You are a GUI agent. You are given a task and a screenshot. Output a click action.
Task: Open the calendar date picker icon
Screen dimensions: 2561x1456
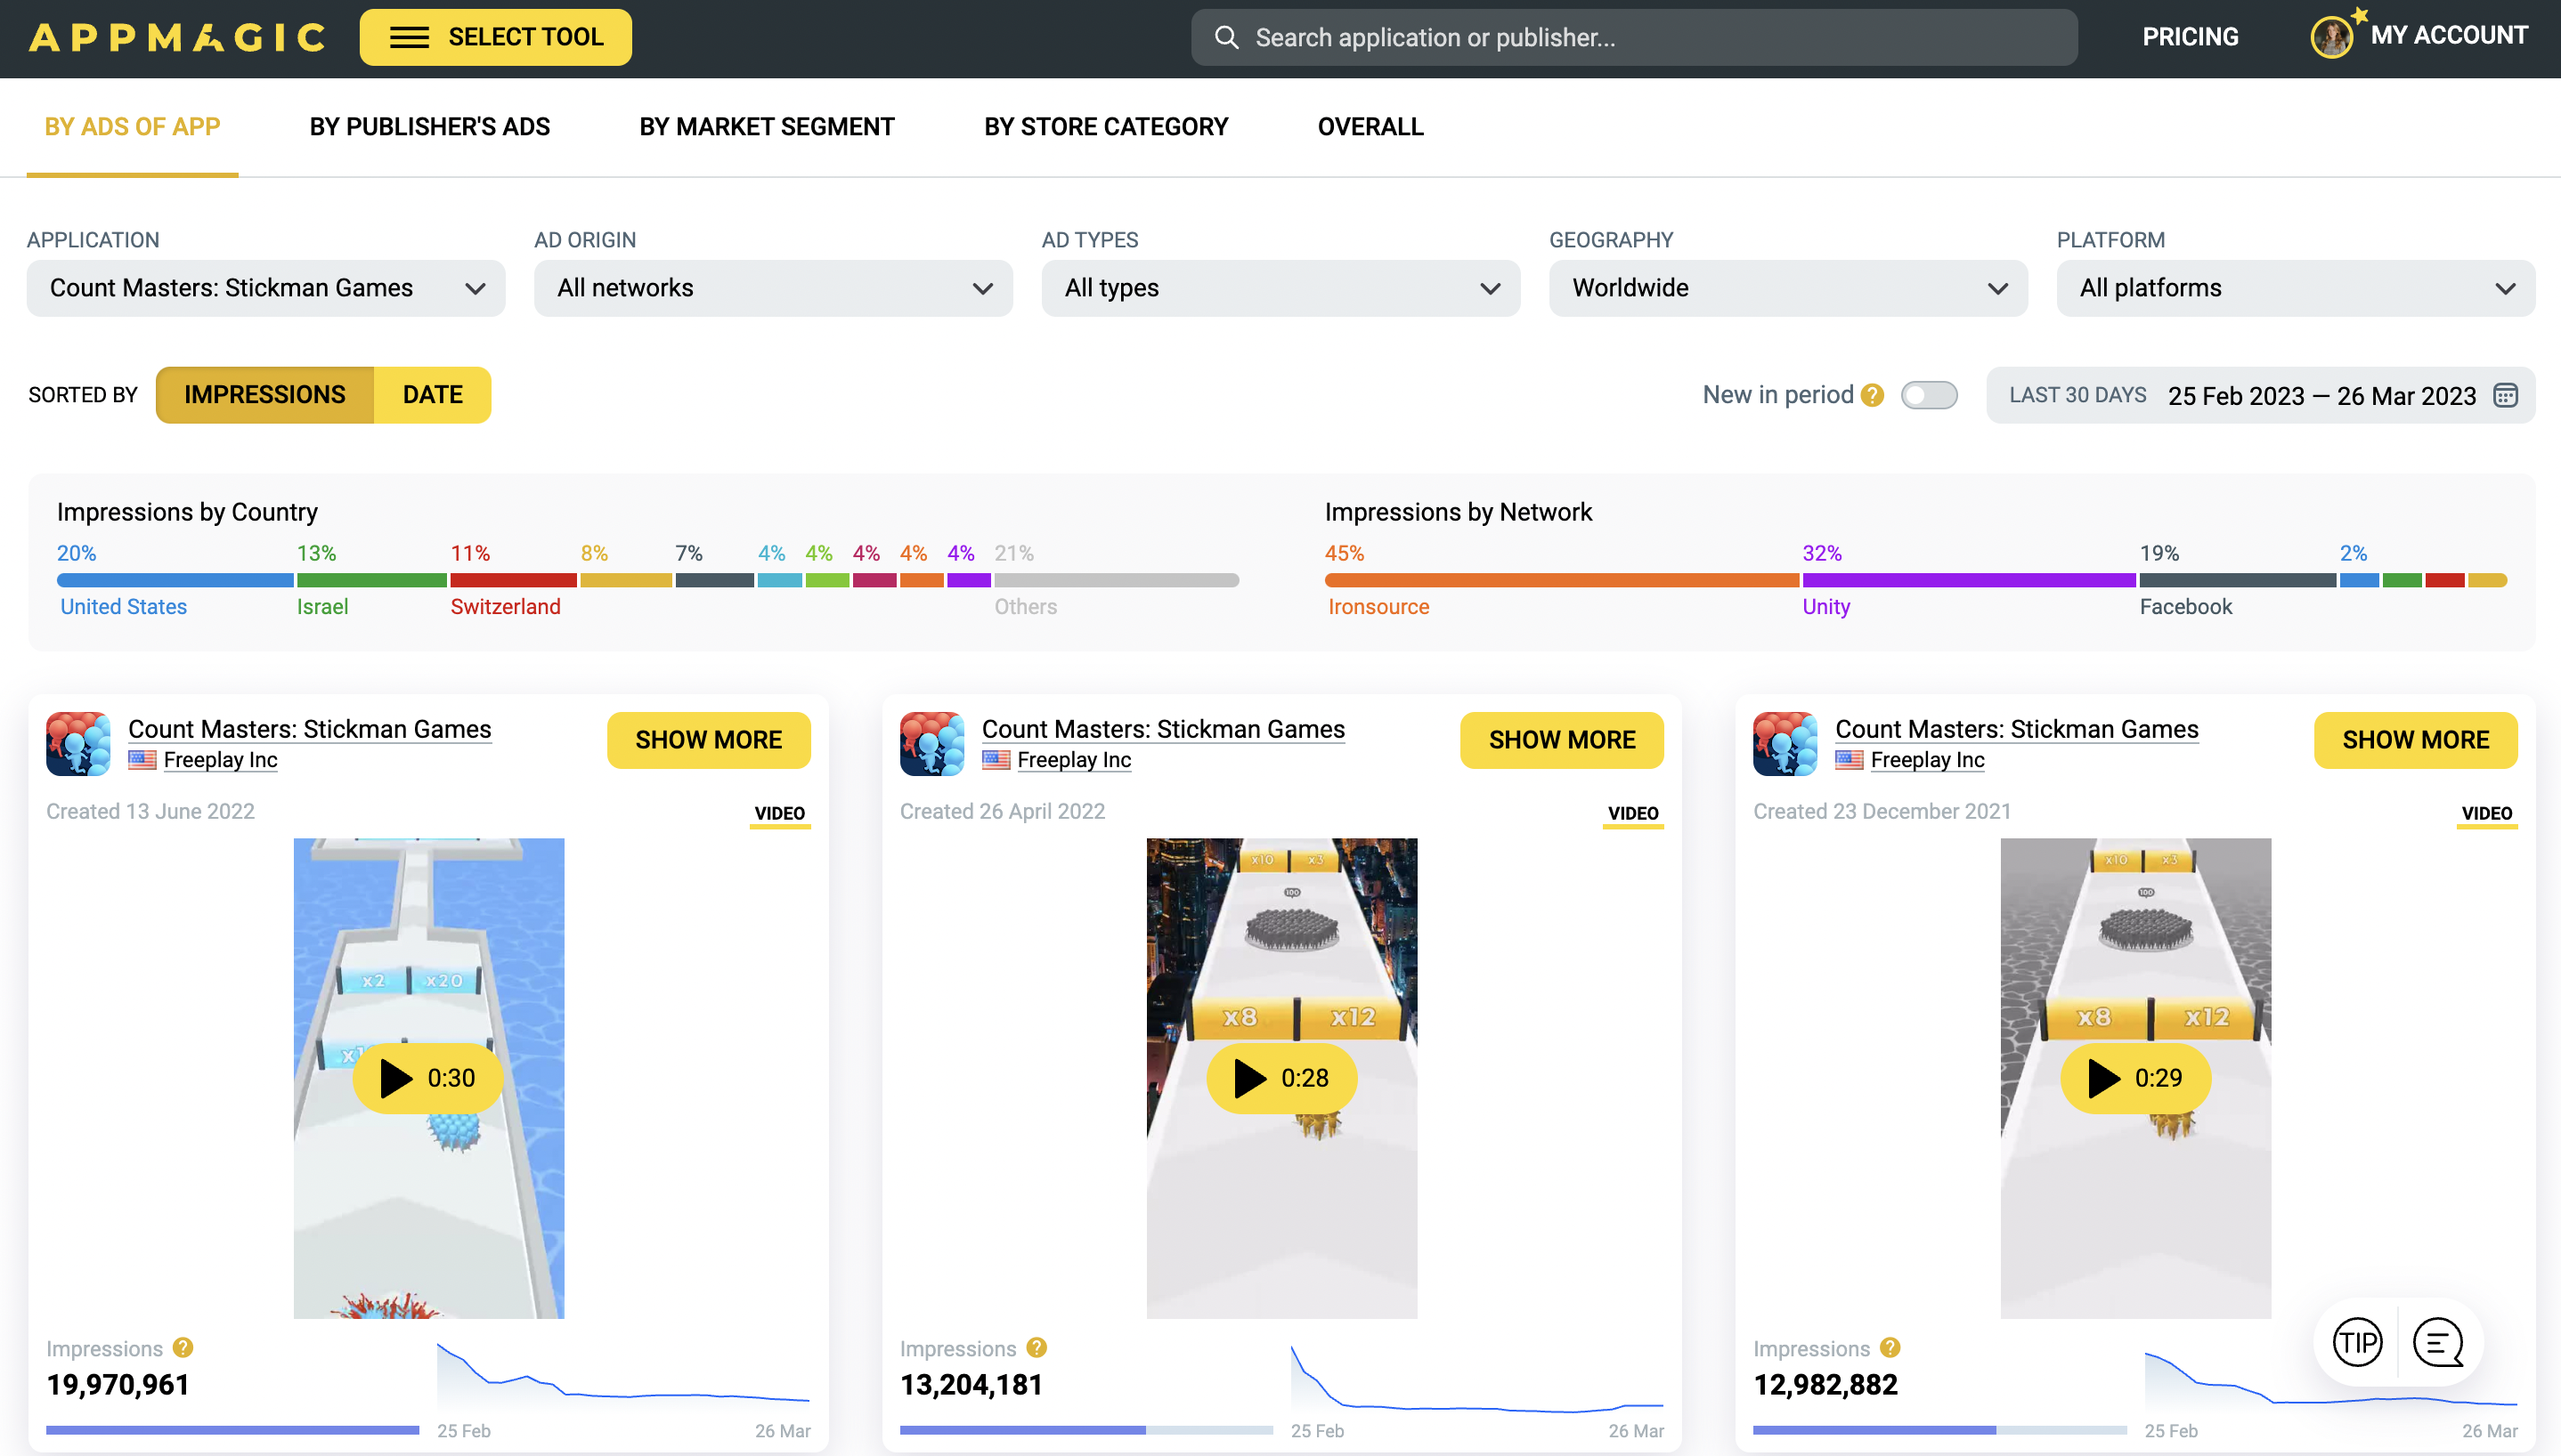pos(2505,395)
